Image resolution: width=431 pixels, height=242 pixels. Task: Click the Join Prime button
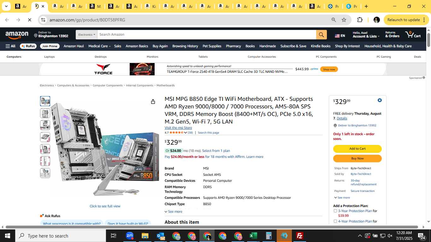pos(50,46)
